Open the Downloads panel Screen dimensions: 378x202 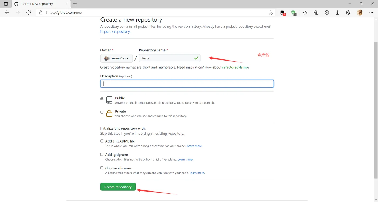[x=337, y=12]
